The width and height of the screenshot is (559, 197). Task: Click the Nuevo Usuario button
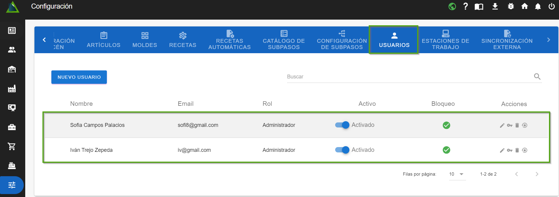(79, 77)
